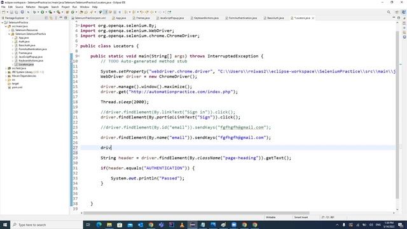
Task: Open the Run menu
Action: [x=75, y=7]
